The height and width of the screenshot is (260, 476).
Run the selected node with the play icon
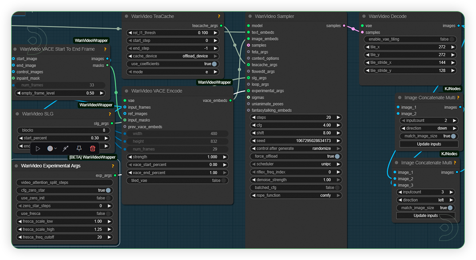coord(38,148)
